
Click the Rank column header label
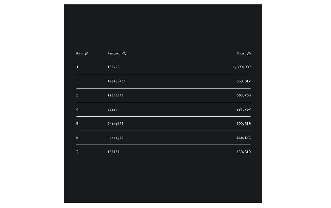(x=80, y=54)
